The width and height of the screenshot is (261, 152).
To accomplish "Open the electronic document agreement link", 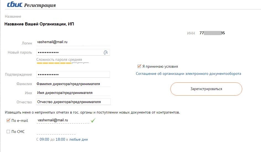I will (188, 74).
